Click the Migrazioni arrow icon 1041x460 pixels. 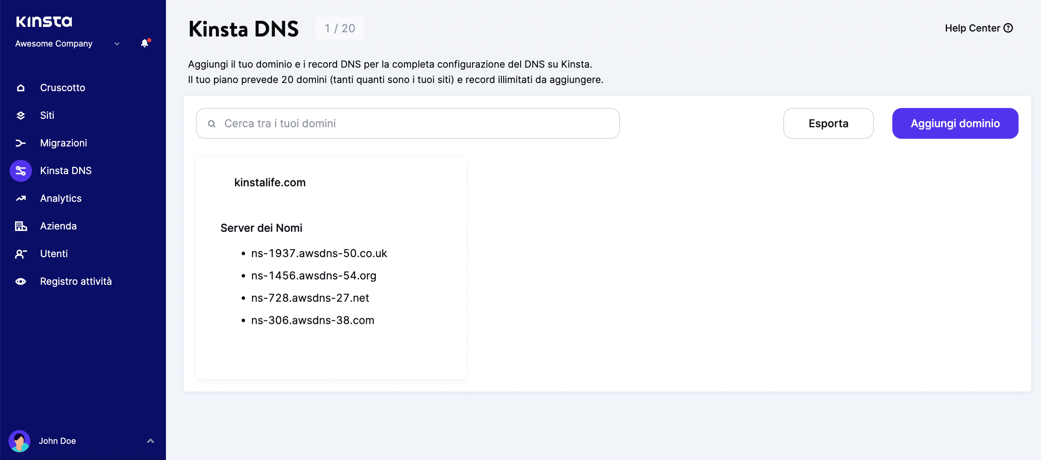20,143
